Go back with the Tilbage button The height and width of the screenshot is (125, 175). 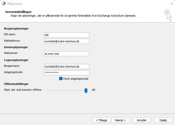(x=101, y=120)
